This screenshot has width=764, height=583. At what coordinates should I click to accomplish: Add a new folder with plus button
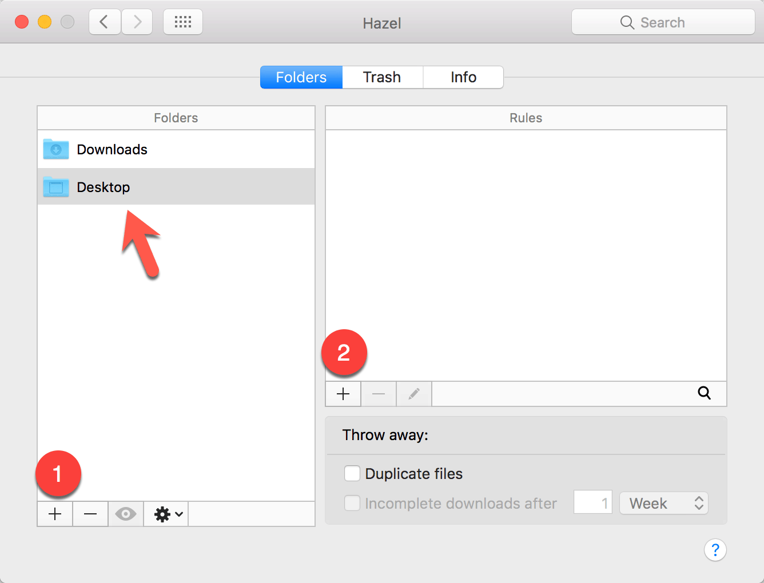pos(55,514)
